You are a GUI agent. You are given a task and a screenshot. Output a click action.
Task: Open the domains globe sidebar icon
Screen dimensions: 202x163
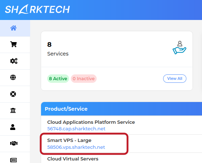[x=13, y=77]
